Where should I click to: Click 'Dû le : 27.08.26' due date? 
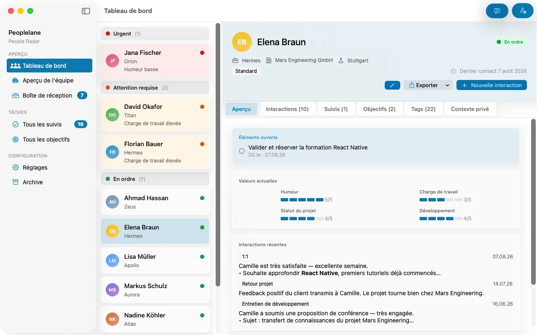click(267, 155)
